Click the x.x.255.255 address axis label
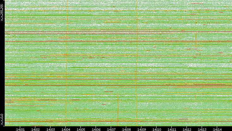 (x=2, y=13)
